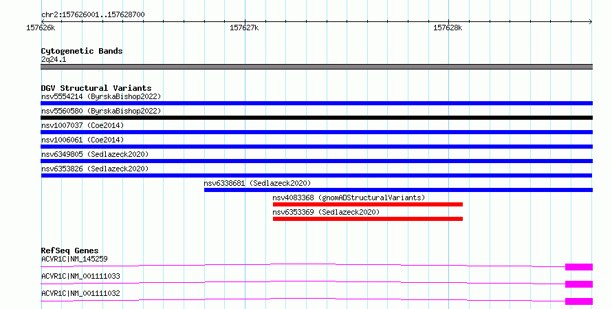Screen dimensions: 612x309
Task: Open variant nsv1006061 (Coe2014) label
Action: 83,140
